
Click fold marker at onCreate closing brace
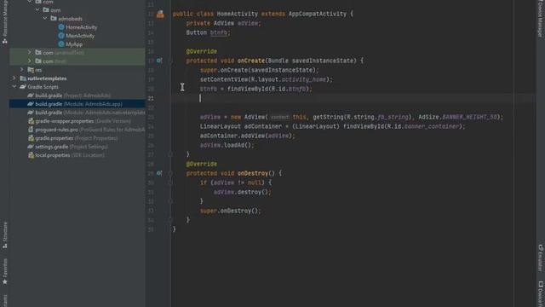[x=170, y=154]
